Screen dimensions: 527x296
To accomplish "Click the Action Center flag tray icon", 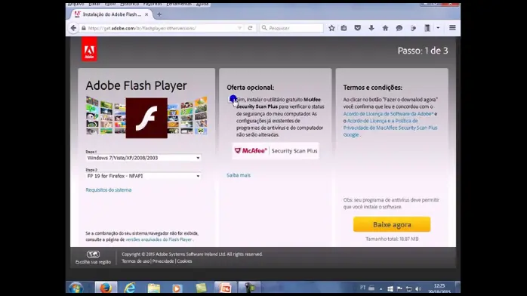I will coord(399,288).
